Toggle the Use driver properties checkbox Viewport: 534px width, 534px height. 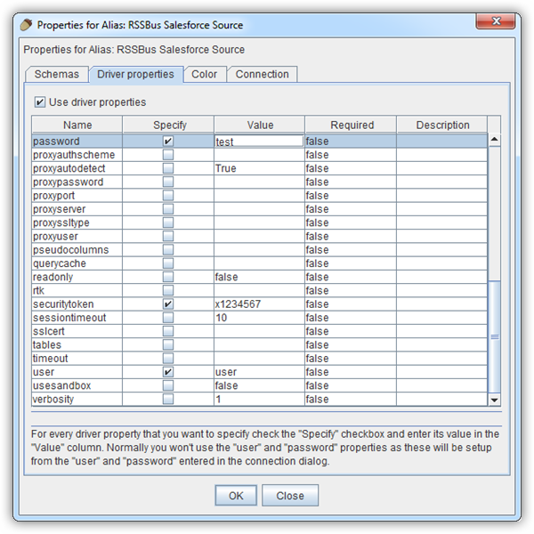[x=39, y=102]
